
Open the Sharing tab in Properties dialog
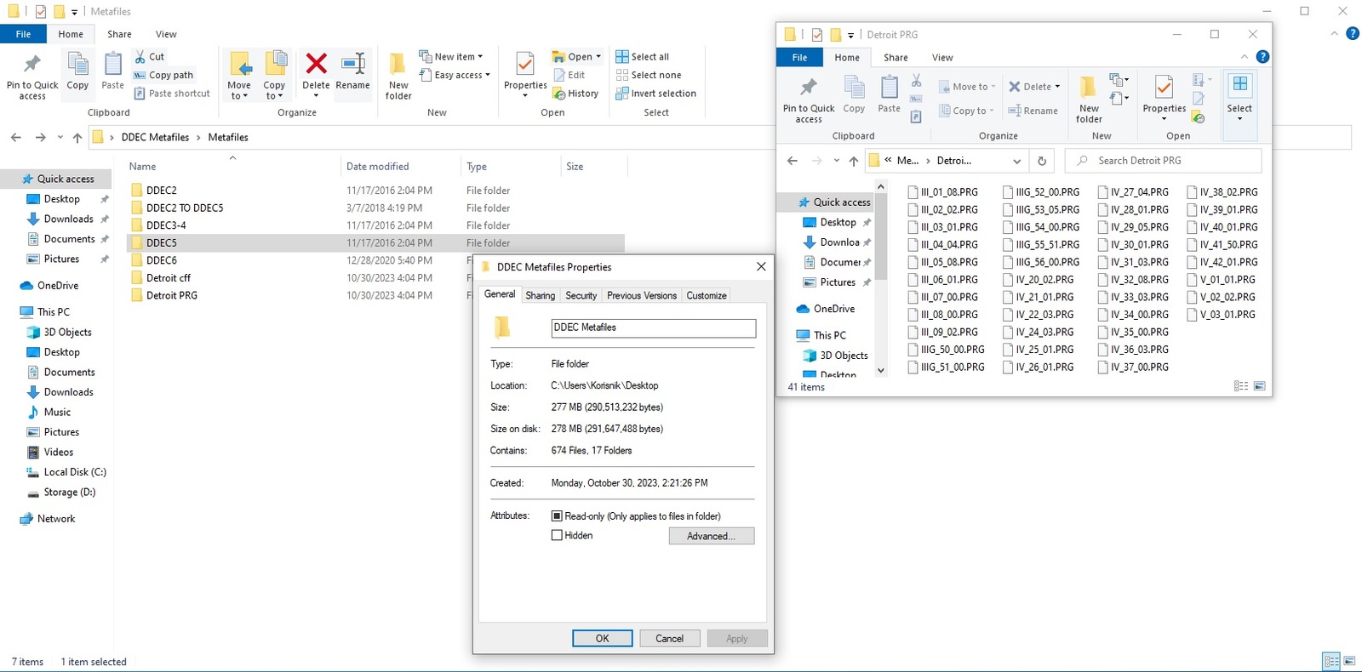point(540,295)
